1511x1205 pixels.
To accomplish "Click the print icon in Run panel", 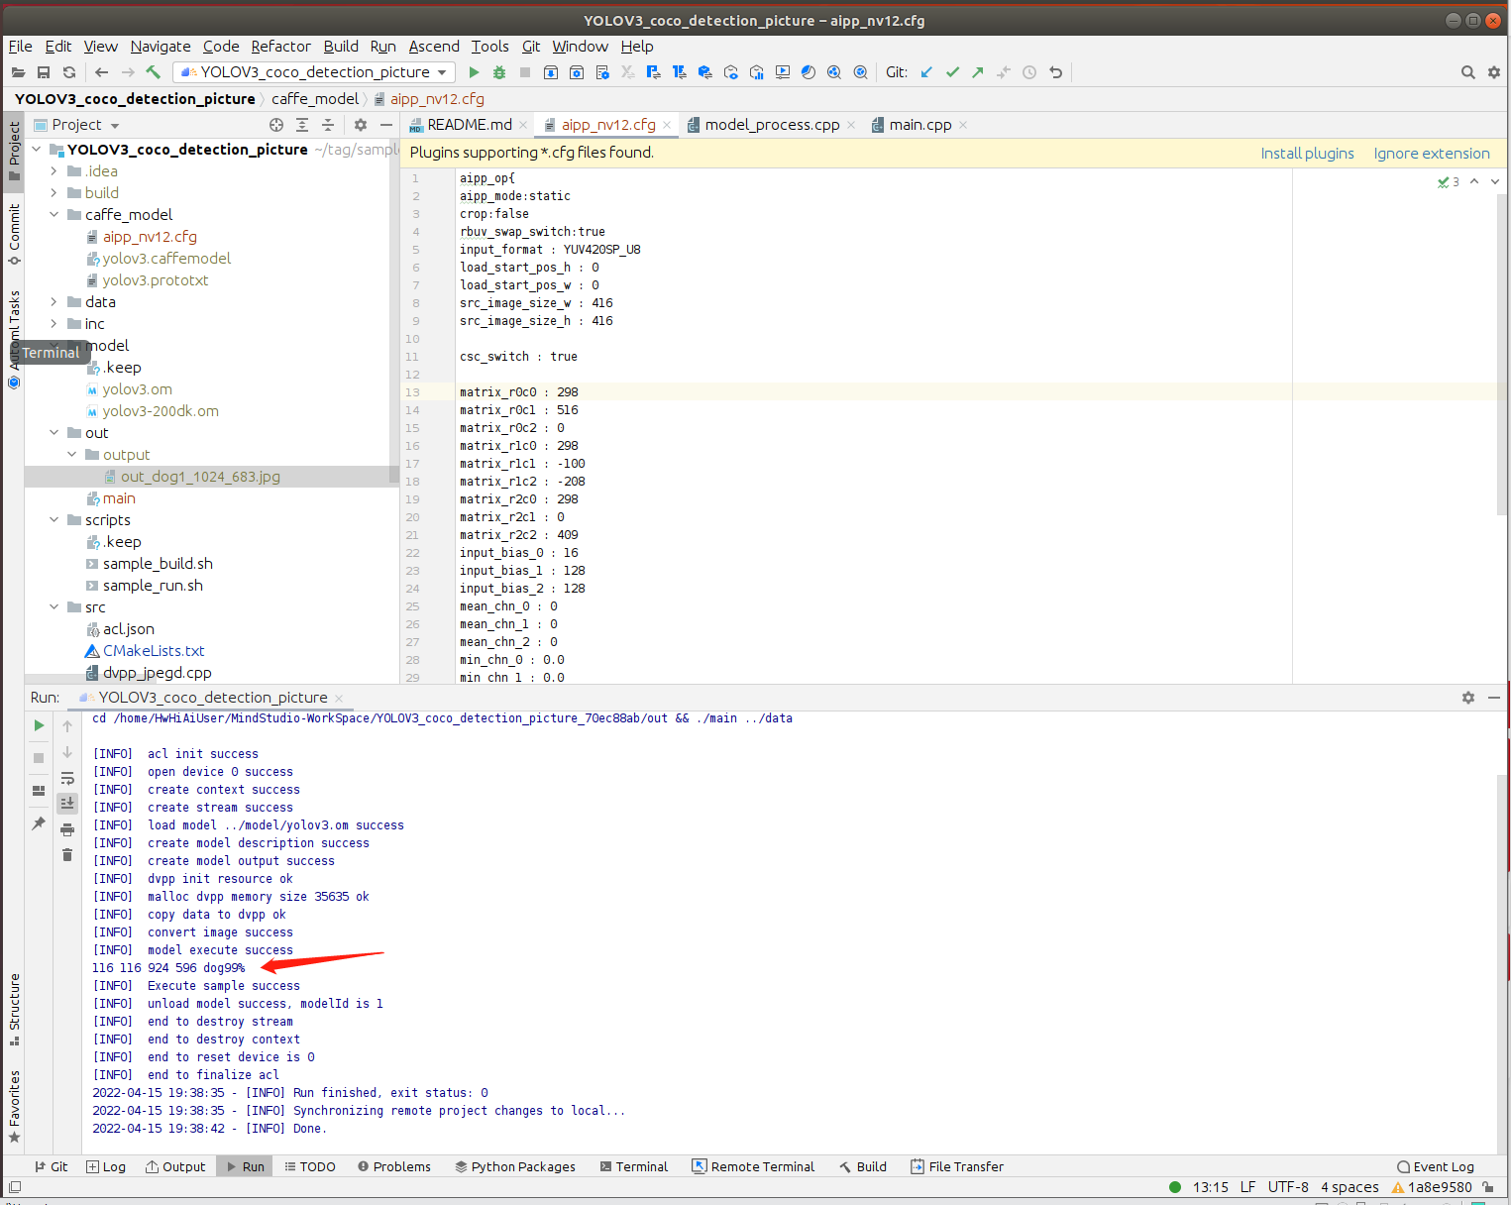I will [x=67, y=829].
